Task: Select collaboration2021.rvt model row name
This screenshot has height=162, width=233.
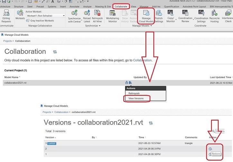Action: pos(15,83)
